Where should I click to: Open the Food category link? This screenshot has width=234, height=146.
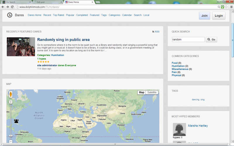175,63
